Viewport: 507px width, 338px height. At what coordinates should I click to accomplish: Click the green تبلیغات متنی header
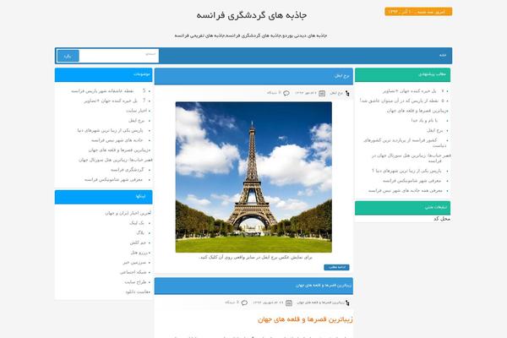(402, 208)
